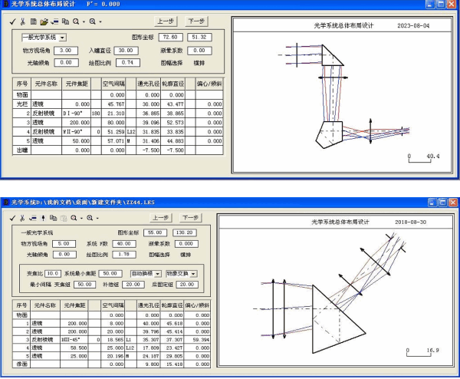Click the copy icon in the upper window toolbar

(65, 21)
